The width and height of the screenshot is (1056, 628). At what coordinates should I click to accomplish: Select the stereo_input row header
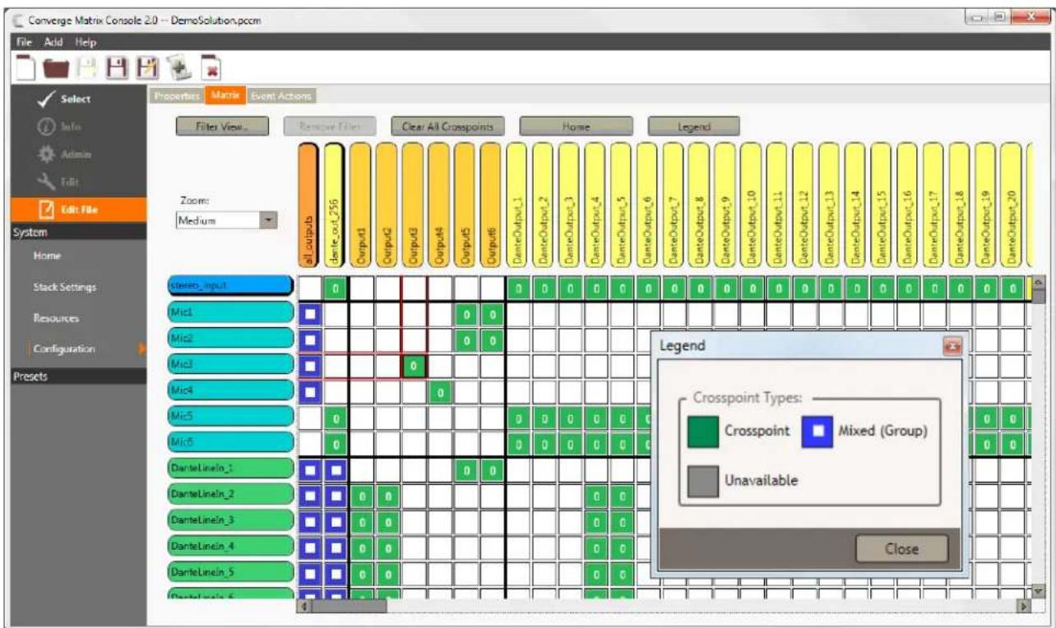[229, 286]
